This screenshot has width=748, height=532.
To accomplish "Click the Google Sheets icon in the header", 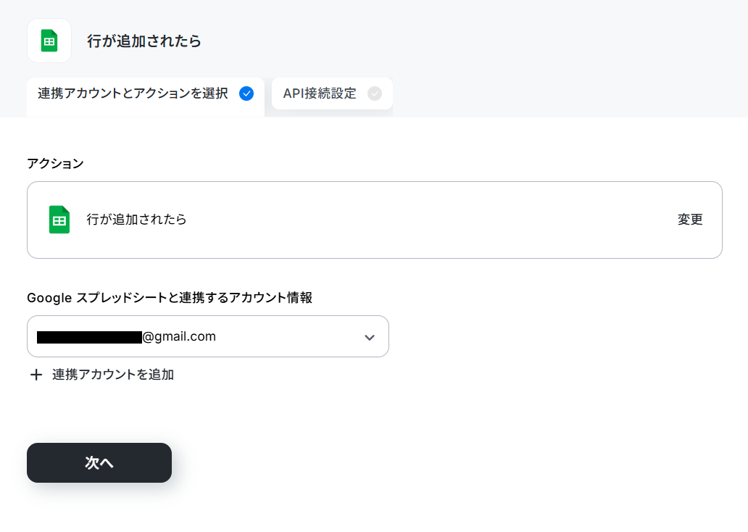I will tap(49, 41).
